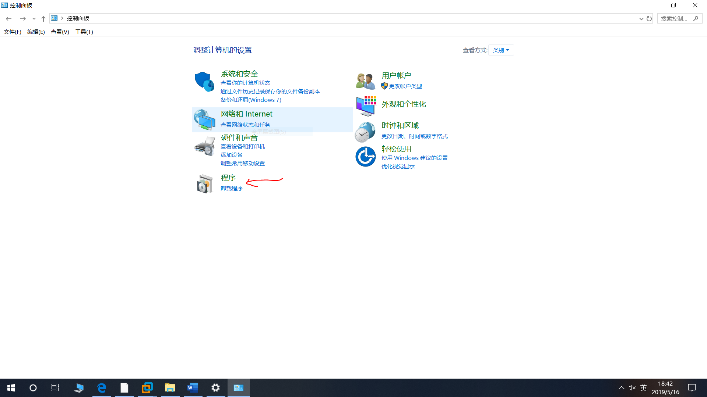707x397 pixels.
Task: Expand the 类别 view-by dropdown
Action: (501, 50)
